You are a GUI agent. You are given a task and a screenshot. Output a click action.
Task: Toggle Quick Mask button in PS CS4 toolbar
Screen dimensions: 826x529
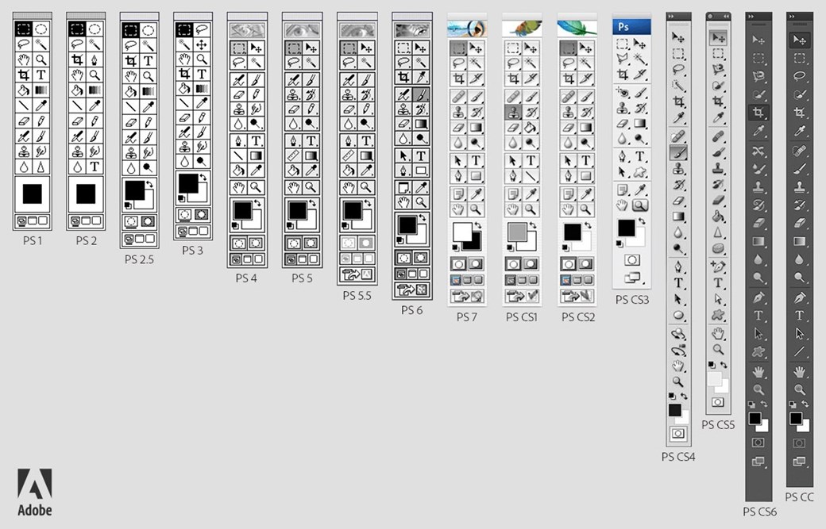tap(678, 433)
